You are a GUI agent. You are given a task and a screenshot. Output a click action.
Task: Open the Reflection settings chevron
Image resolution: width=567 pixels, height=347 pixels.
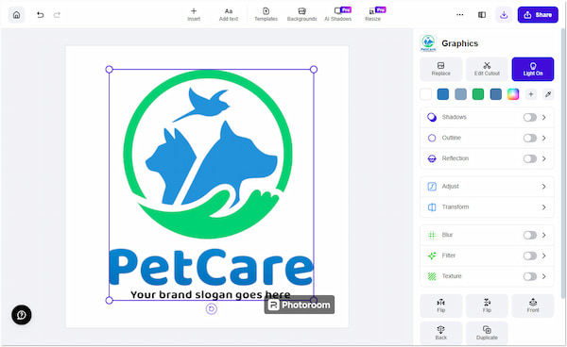tap(544, 158)
